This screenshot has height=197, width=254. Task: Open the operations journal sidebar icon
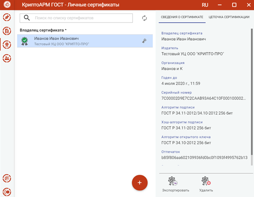pos(7,178)
